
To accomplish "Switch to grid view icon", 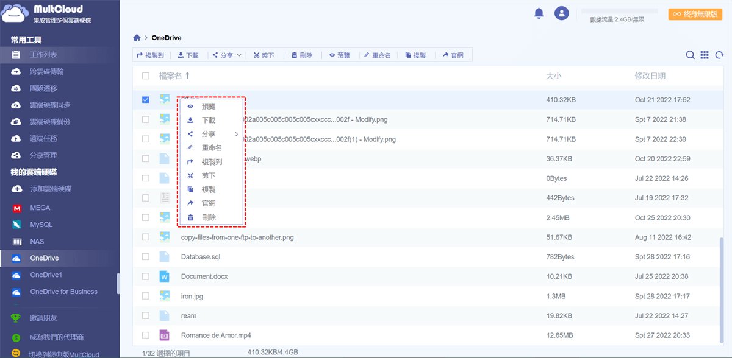I will point(705,55).
